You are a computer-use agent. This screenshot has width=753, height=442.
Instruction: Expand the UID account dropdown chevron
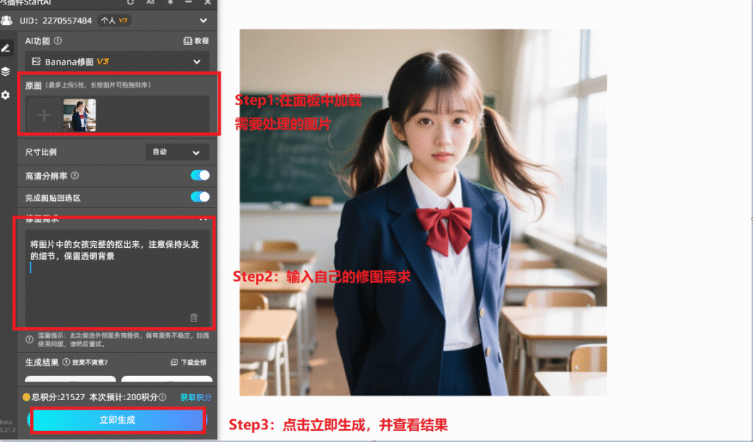[203, 21]
